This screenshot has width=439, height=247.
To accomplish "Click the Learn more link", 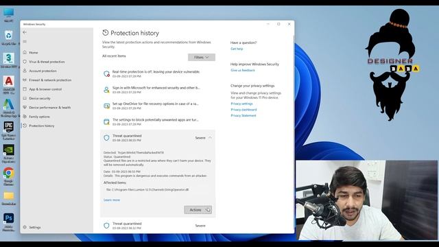I will coord(112,200).
